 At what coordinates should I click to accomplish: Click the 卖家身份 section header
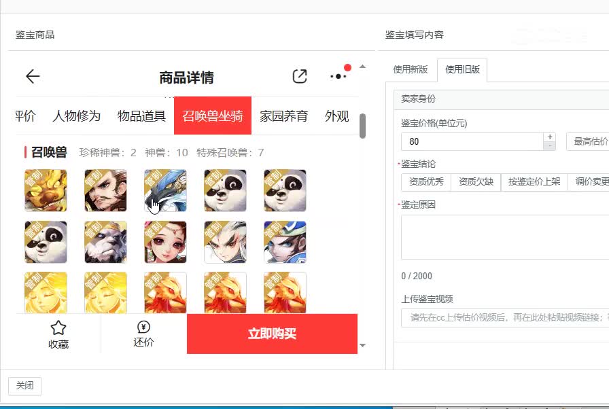click(x=501, y=99)
